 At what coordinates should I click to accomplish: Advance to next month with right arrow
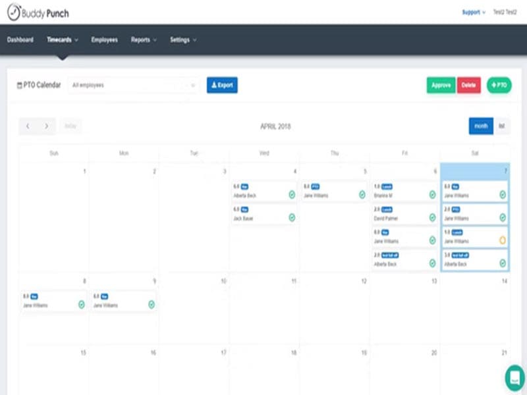(x=46, y=126)
